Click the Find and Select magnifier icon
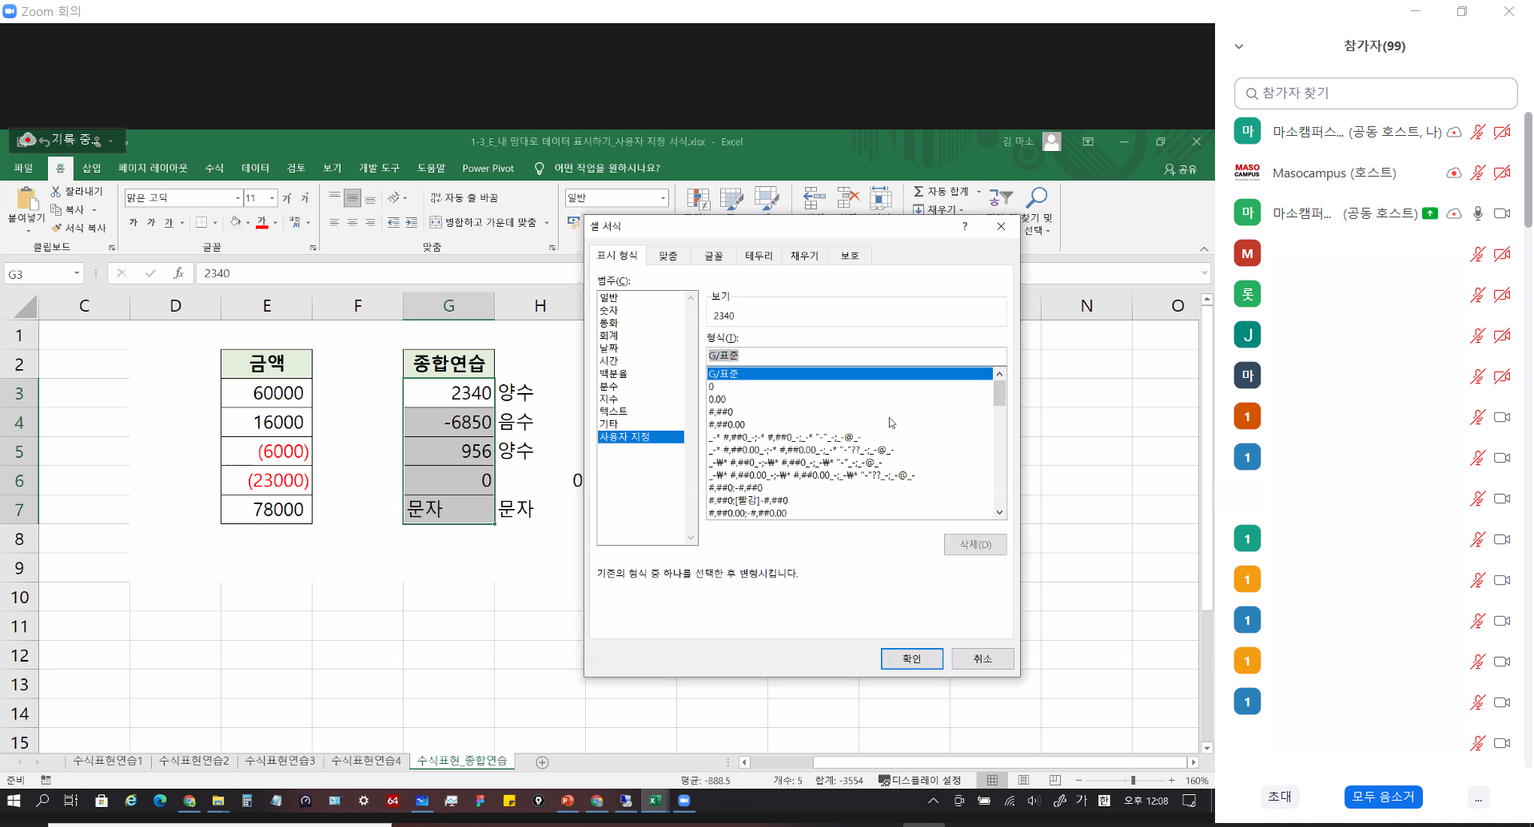The image size is (1534, 827). pyautogui.click(x=1037, y=197)
